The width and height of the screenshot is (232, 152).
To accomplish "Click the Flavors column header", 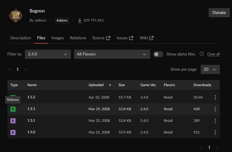I will [169, 85].
